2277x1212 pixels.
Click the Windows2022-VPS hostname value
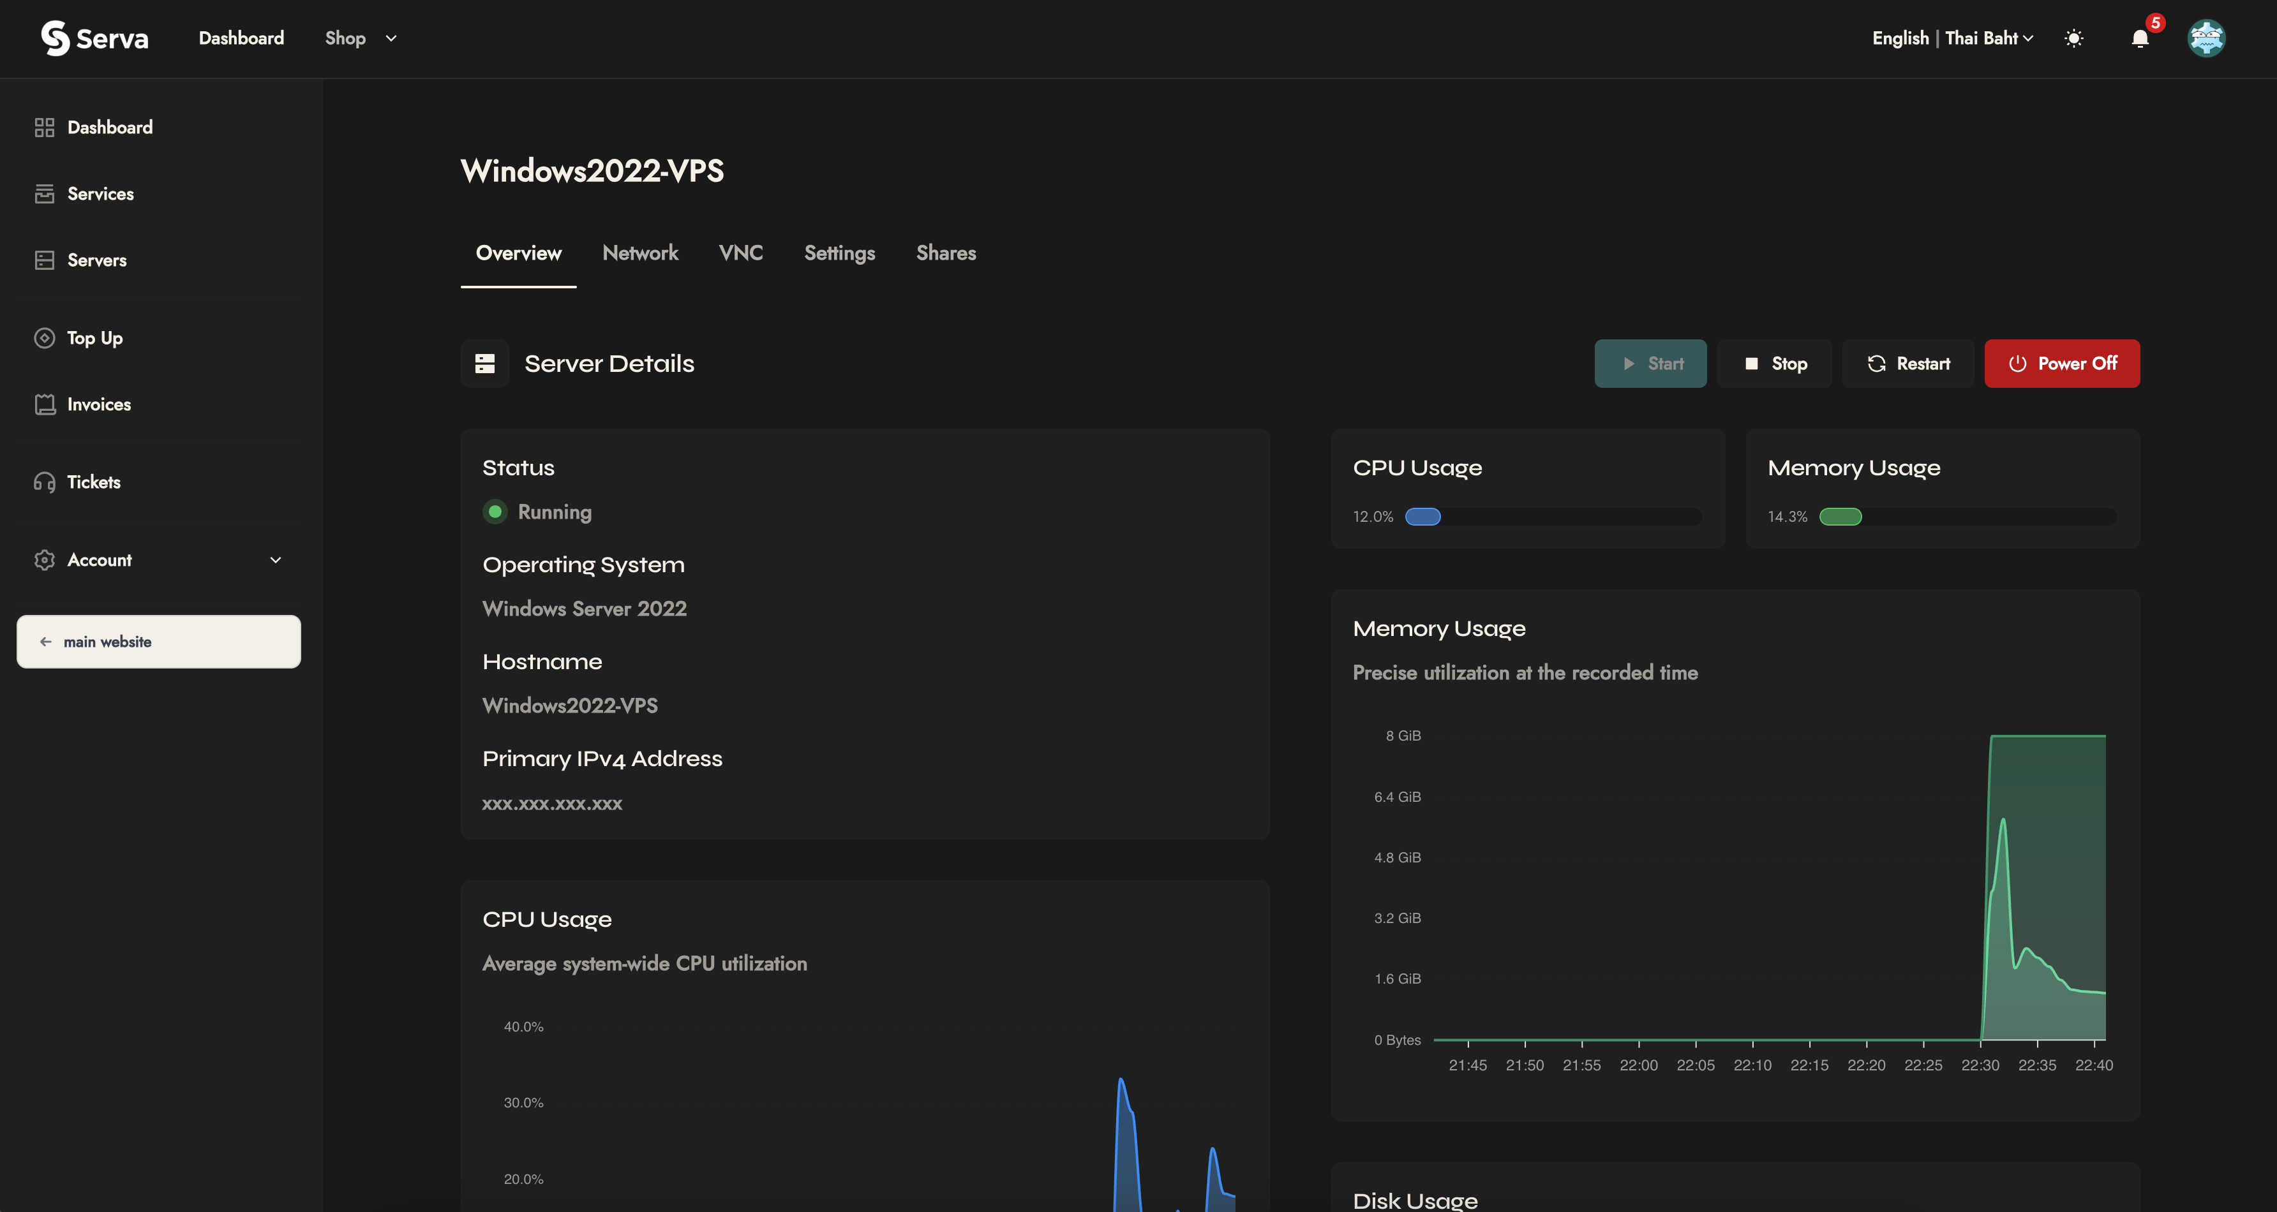click(x=570, y=705)
